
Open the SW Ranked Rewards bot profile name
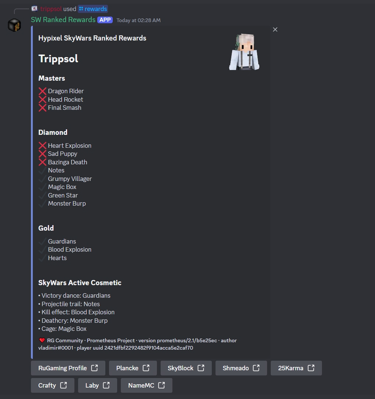click(x=63, y=20)
